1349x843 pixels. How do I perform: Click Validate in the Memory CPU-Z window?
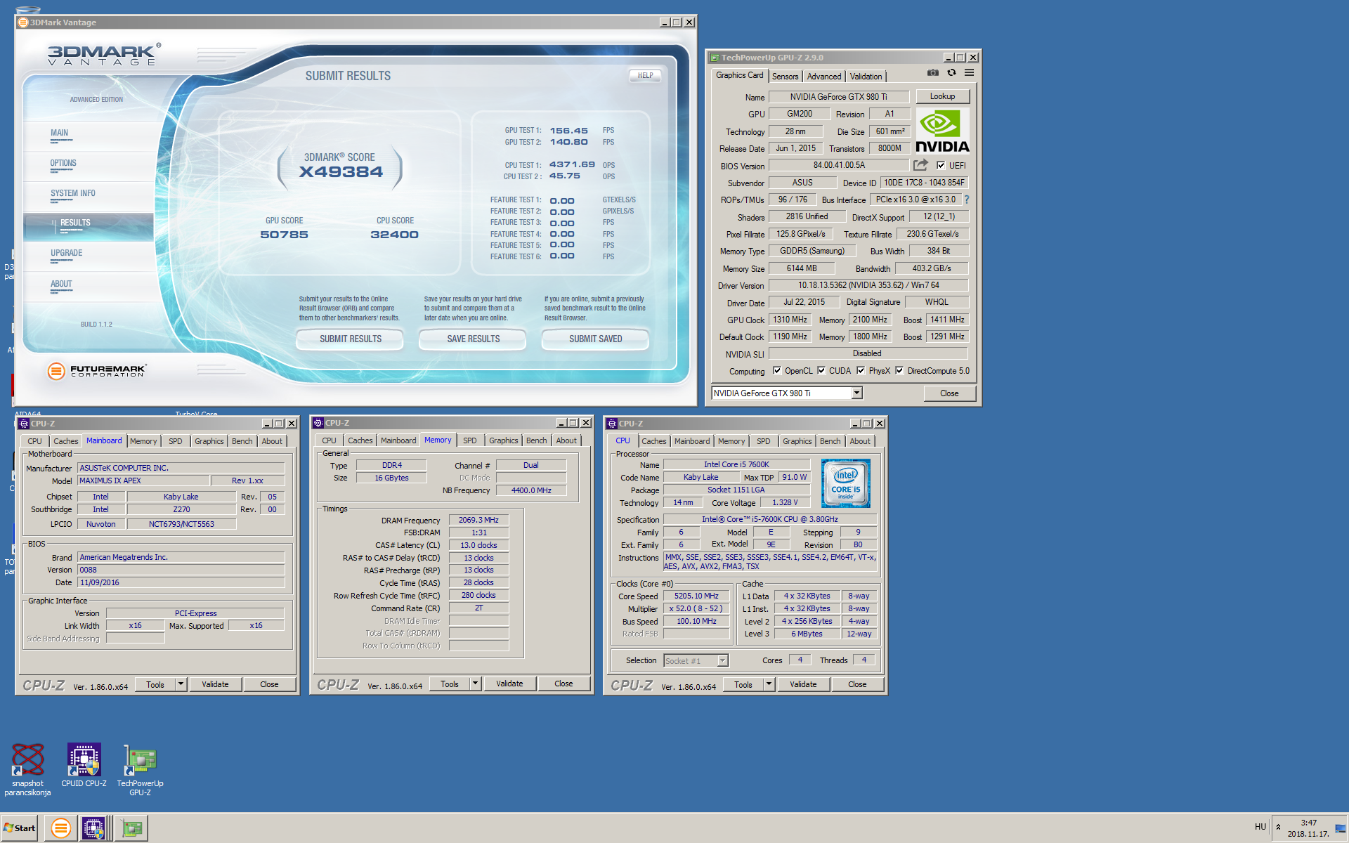[509, 684]
